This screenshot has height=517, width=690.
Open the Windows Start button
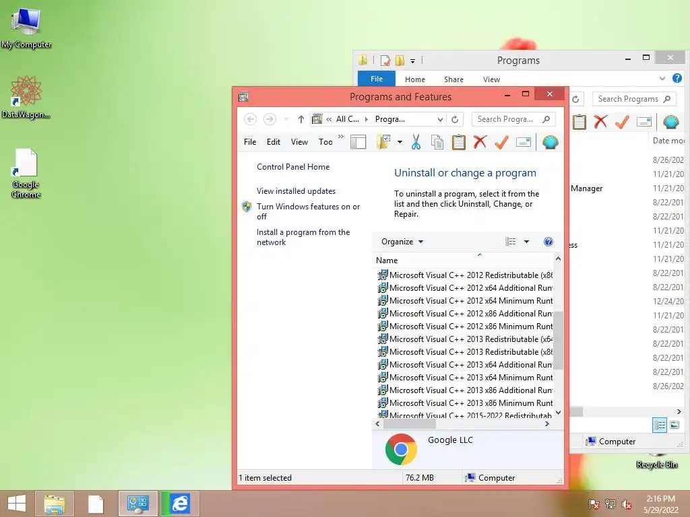(17, 504)
